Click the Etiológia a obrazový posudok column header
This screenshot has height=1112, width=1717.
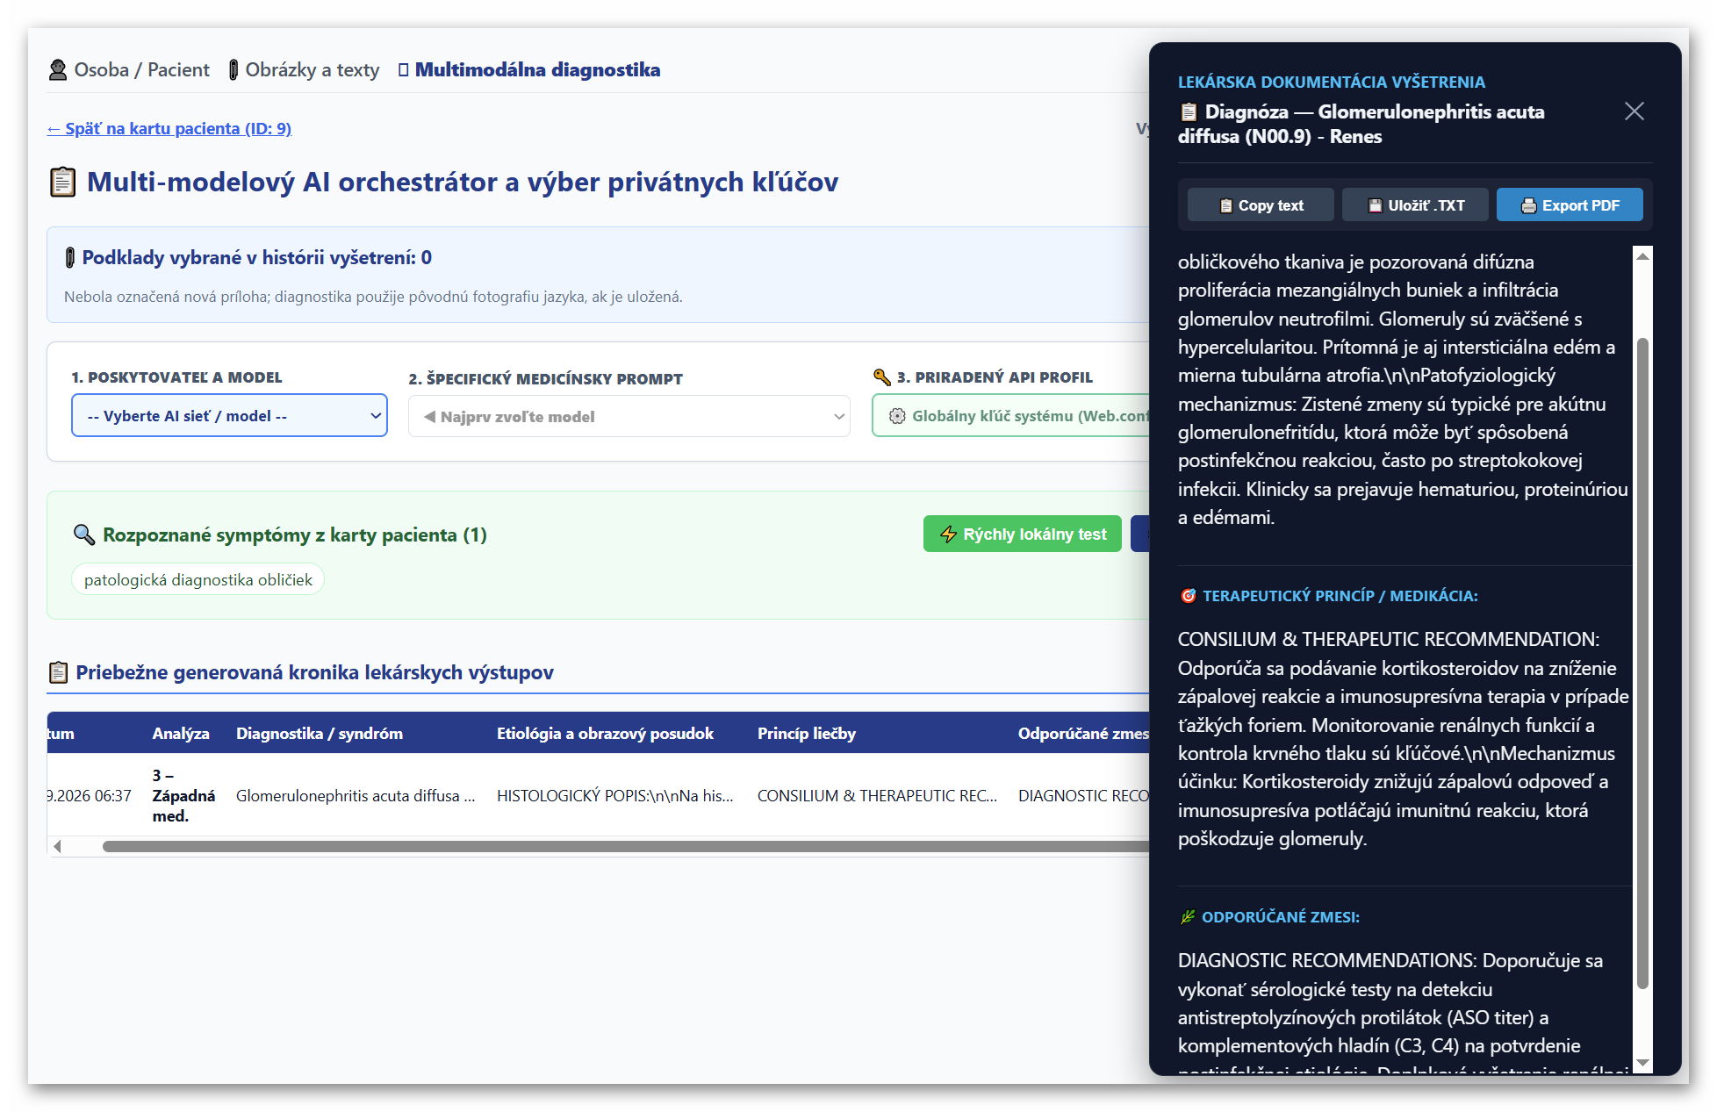point(605,733)
